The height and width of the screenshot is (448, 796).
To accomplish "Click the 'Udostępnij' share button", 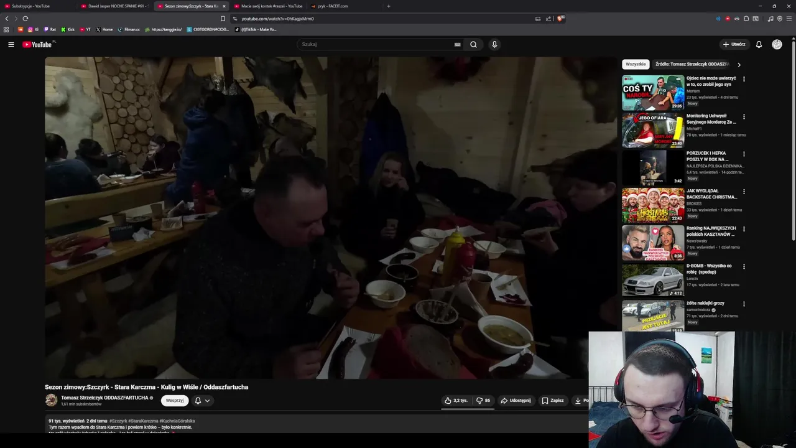I will (x=516, y=401).
